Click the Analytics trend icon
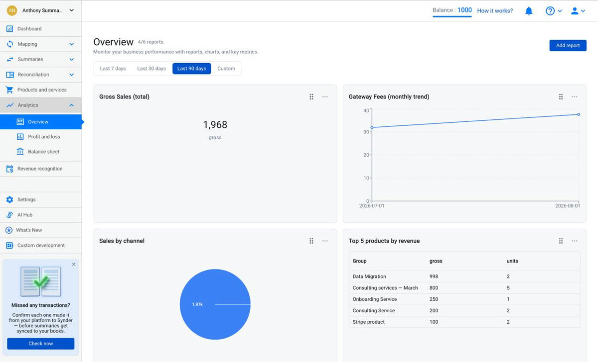This screenshot has height=362, width=598. coord(9,105)
